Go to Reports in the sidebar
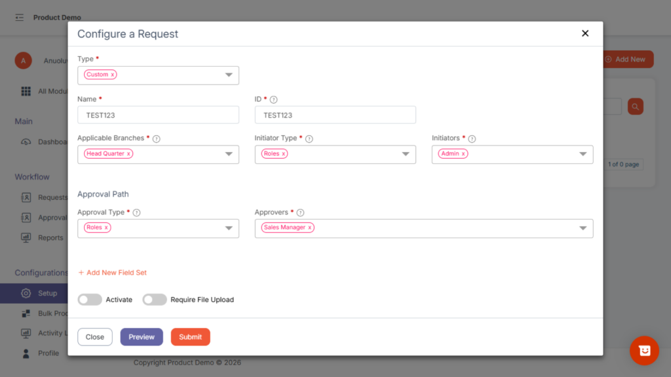The height and width of the screenshot is (377, 671). [x=50, y=238]
